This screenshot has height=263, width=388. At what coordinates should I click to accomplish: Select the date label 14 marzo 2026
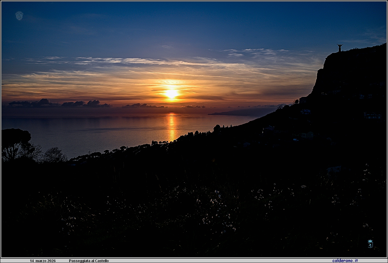[43, 260]
